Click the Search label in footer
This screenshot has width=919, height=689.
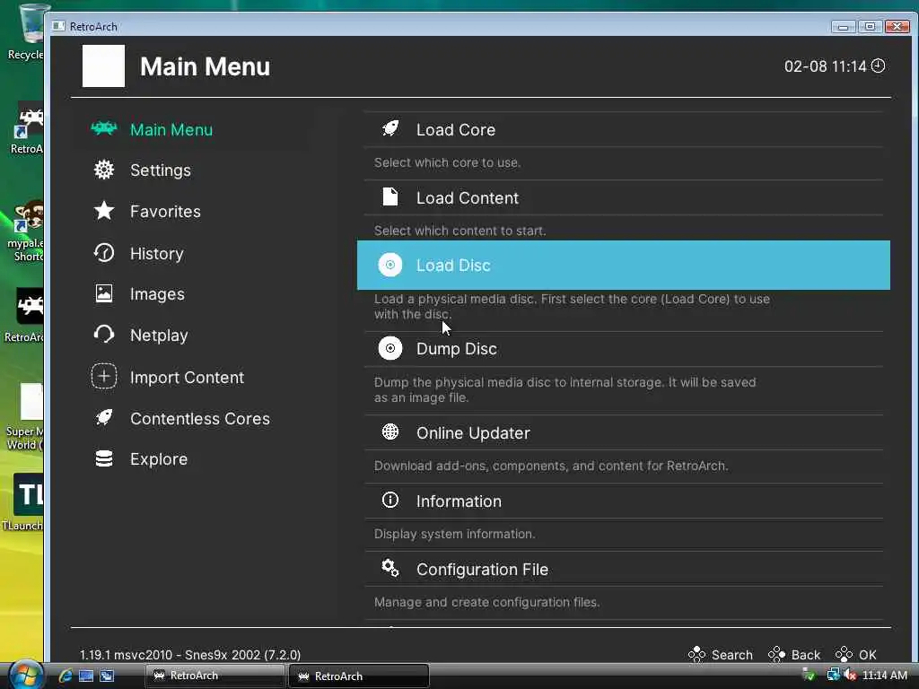(x=732, y=654)
